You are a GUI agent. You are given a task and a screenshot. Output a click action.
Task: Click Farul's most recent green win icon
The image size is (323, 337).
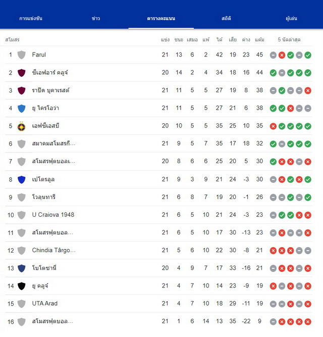coord(308,55)
